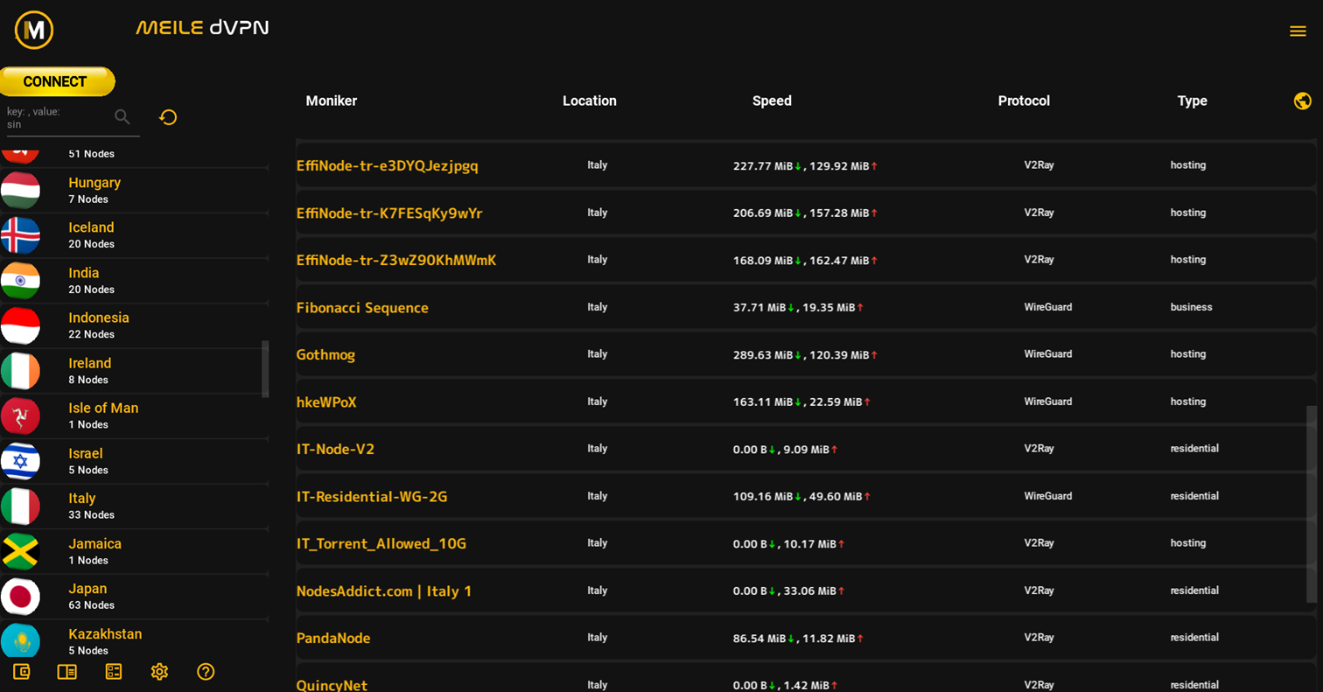Click the Japan flag icon
This screenshot has width=1323, height=692.
pos(20,597)
